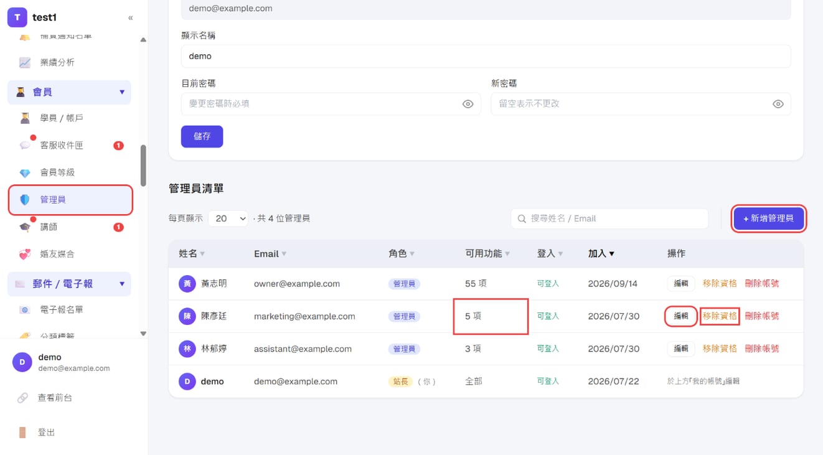
Task: Click the 講師 graduation cap icon
Action: pyautogui.click(x=25, y=227)
